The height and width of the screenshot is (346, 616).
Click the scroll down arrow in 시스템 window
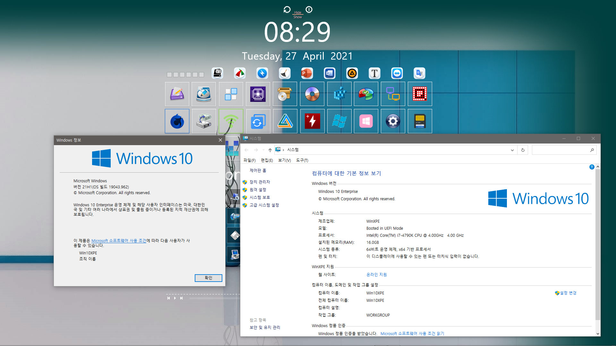pyautogui.click(x=598, y=334)
